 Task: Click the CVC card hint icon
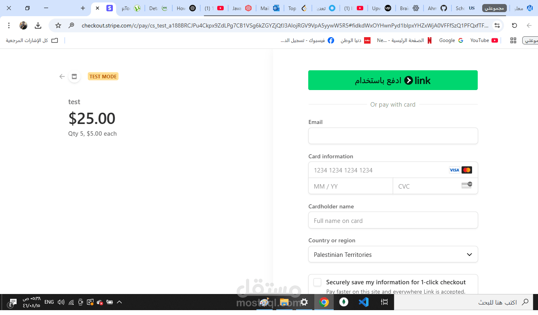coord(467,185)
